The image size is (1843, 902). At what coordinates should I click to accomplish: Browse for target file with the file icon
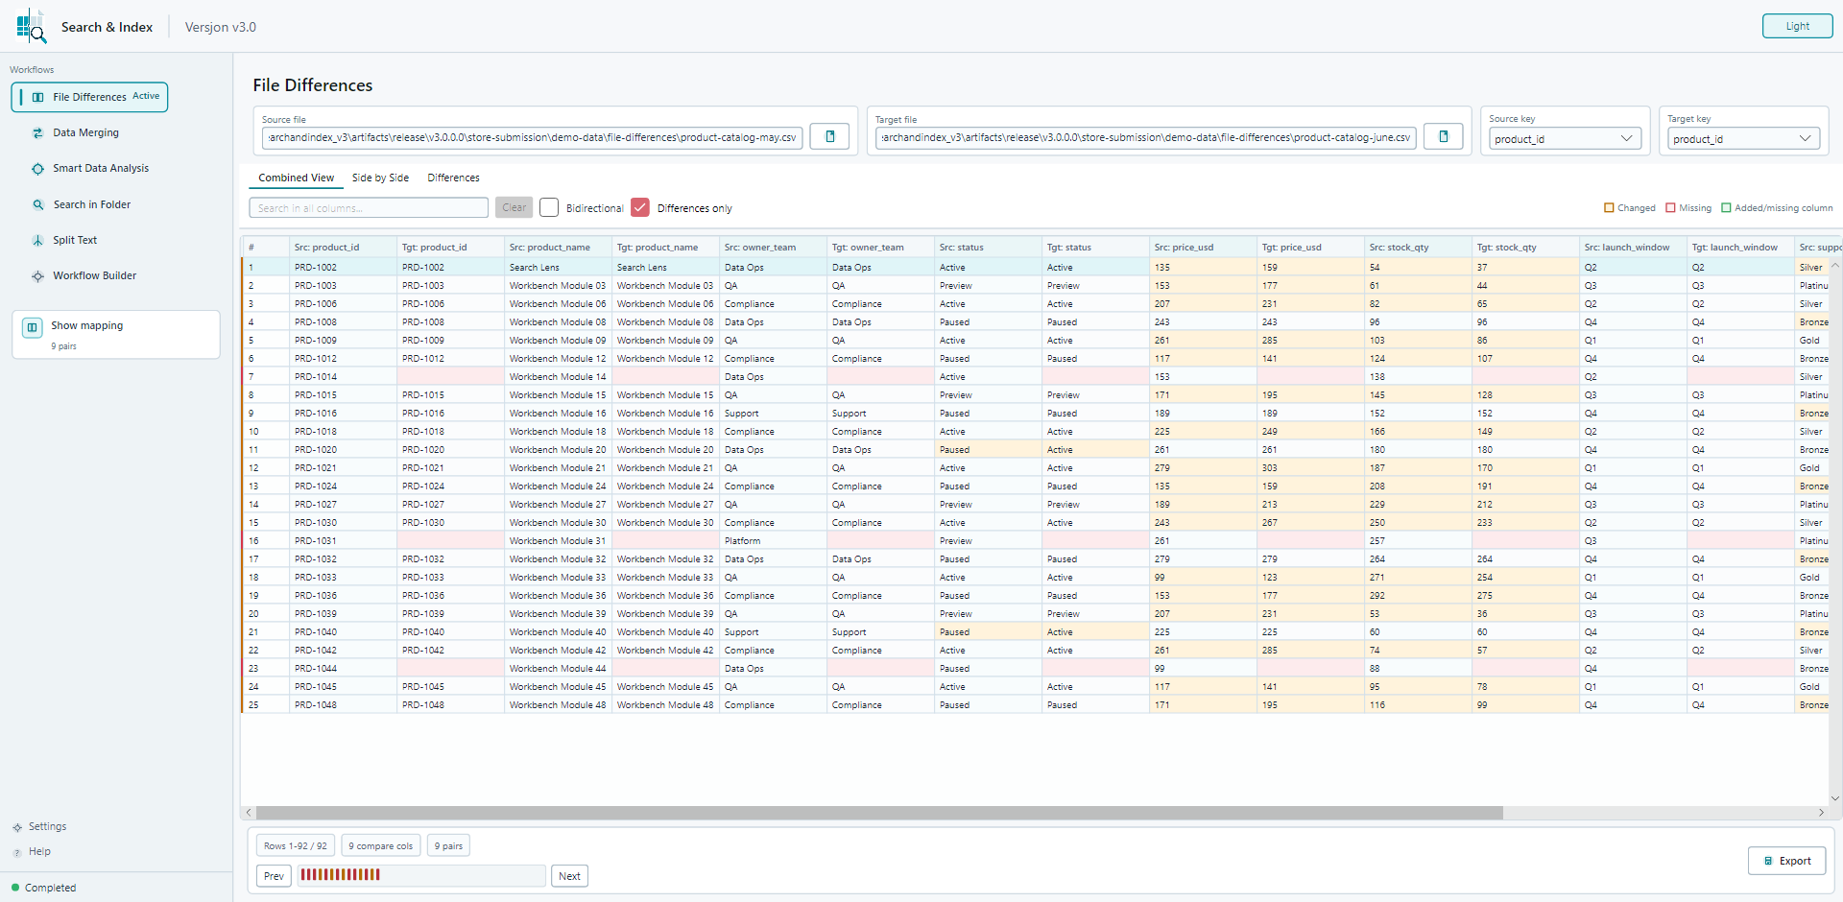tap(1443, 136)
